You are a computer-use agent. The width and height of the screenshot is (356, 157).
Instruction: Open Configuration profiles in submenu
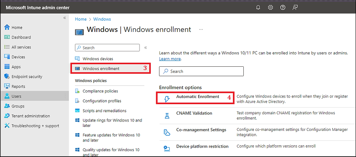[x=102, y=101]
